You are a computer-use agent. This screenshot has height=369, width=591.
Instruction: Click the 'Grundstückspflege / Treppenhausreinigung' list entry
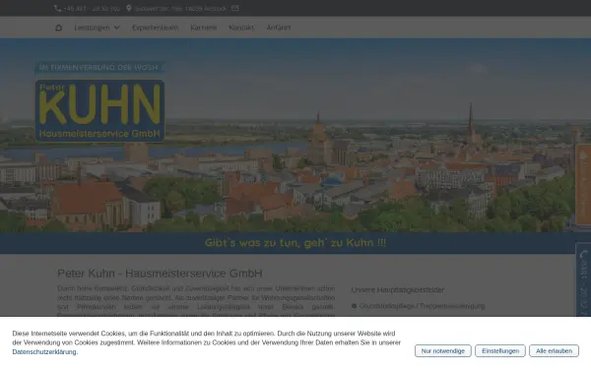pyautogui.click(x=423, y=306)
